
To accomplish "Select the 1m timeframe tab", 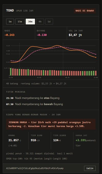I will click(x=10, y=21).
